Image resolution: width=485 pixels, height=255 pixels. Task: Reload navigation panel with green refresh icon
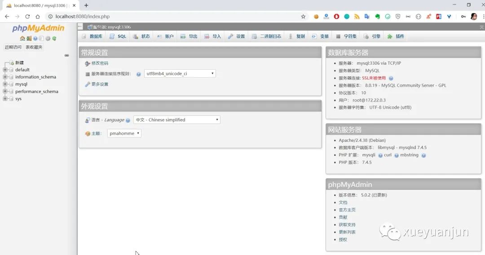54,39
